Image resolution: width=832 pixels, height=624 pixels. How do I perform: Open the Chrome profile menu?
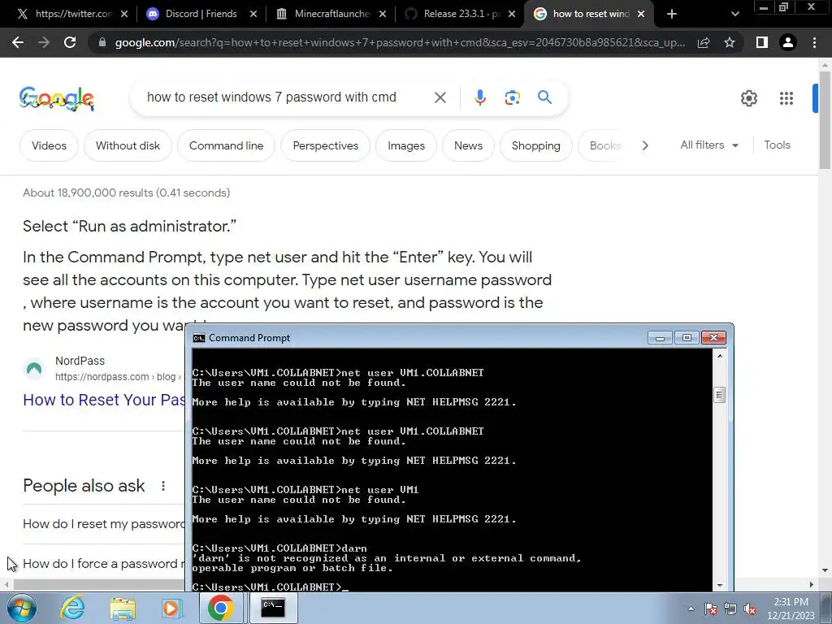click(x=788, y=42)
